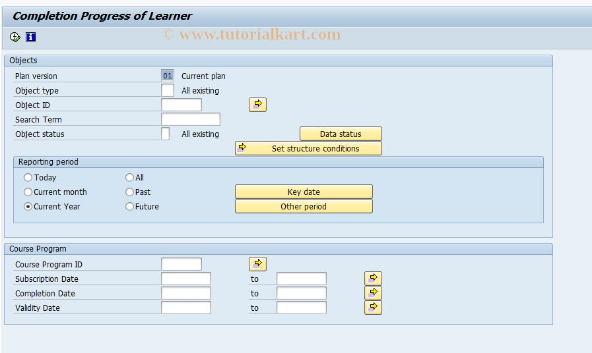Viewport: 592px width, 353px height.
Task: Click into the Object ID field
Action: coord(181,105)
